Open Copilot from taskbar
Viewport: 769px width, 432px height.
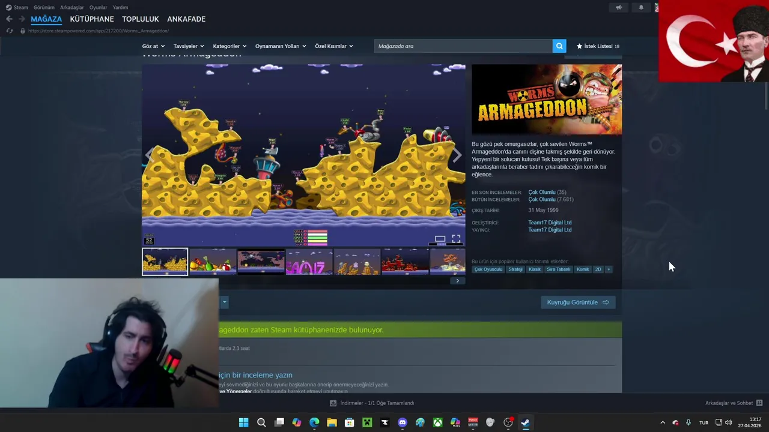coord(296,422)
